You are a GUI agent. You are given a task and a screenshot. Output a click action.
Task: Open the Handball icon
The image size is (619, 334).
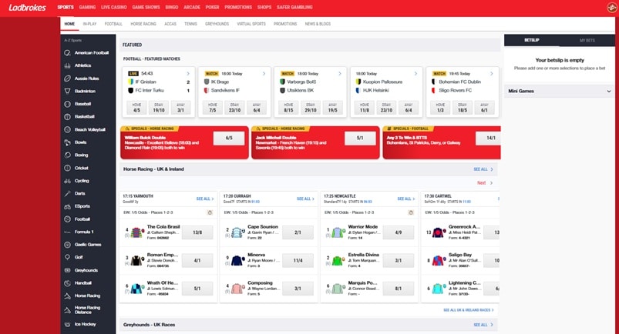pos(68,283)
